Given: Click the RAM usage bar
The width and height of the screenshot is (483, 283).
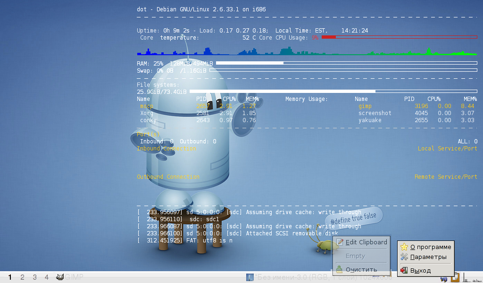Looking at the screenshot, I should [347, 63].
